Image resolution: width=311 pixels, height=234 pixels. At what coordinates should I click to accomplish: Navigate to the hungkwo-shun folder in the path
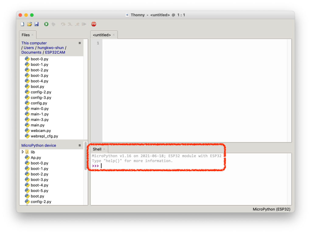click(x=50, y=48)
